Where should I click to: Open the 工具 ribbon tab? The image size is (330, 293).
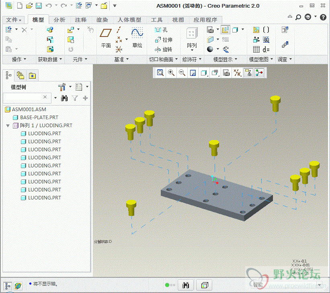coord(157,20)
